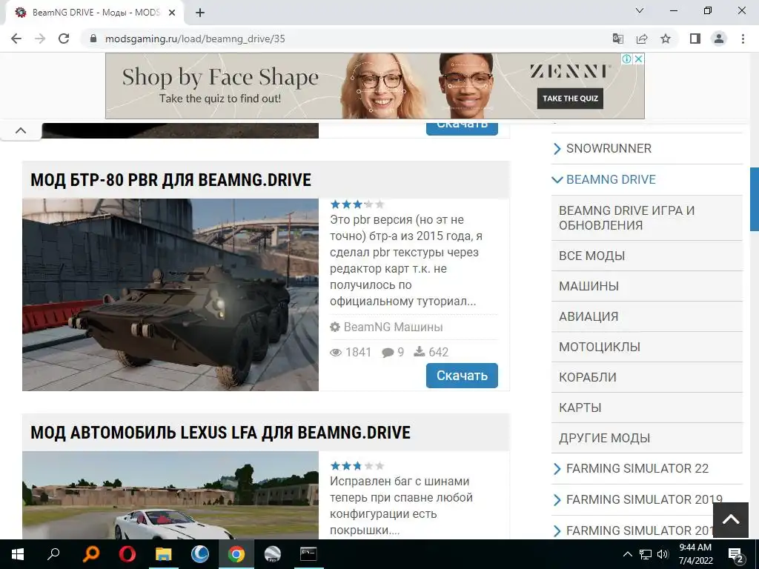The image size is (759, 569).
Task: Reload the current page
Action: point(64,39)
